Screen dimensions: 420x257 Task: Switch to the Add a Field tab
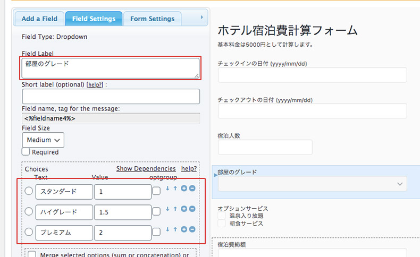pos(39,19)
